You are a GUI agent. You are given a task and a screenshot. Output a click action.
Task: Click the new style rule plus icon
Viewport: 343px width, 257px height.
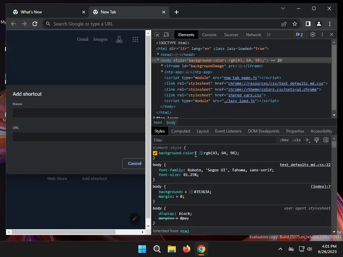click(307, 140)
